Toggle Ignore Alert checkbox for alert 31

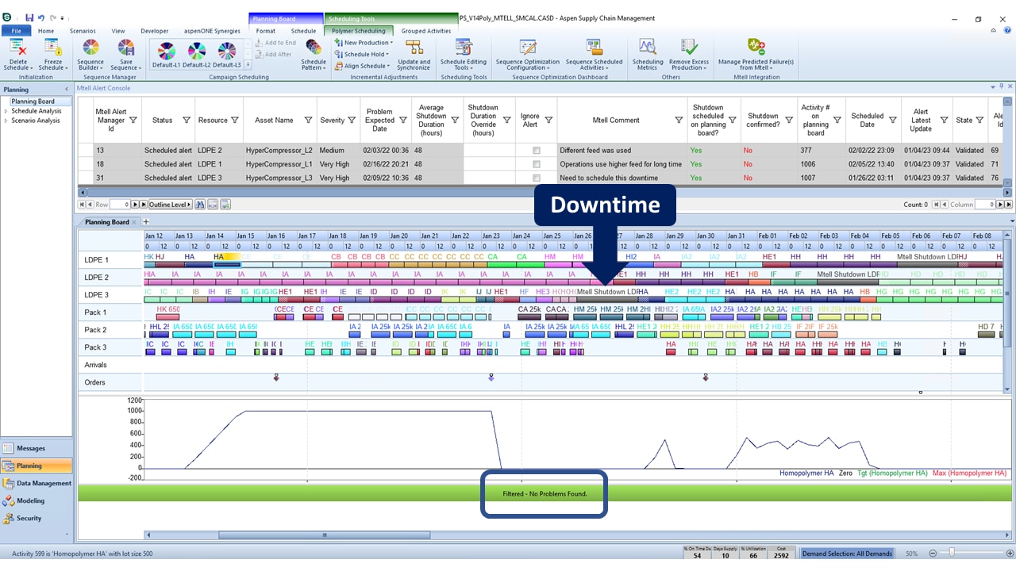point(537,178)
